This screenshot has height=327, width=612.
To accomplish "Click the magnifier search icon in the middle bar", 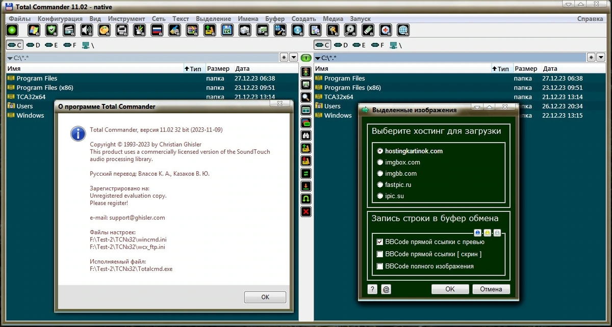I will click(306, 97).
